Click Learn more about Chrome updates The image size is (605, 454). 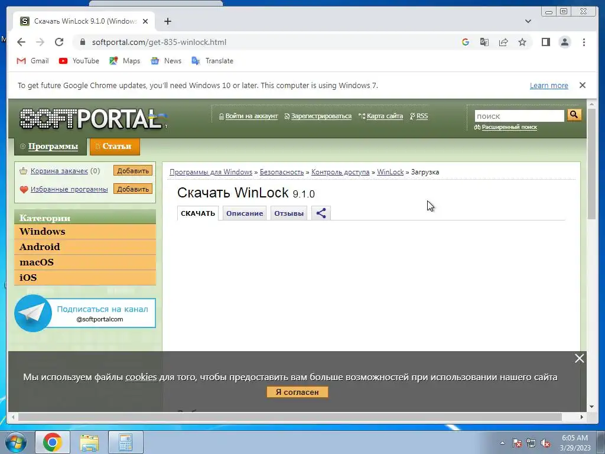549,85
